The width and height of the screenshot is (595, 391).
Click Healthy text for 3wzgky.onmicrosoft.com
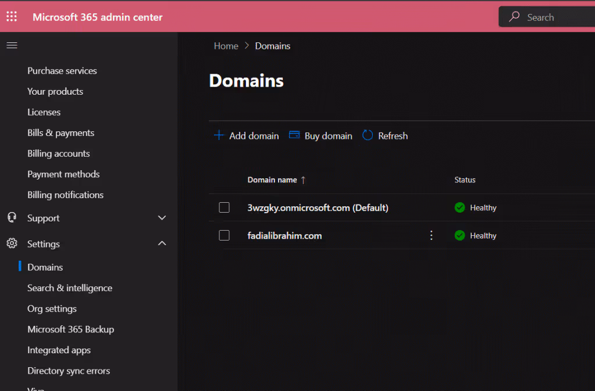click(x=483, y=207)
